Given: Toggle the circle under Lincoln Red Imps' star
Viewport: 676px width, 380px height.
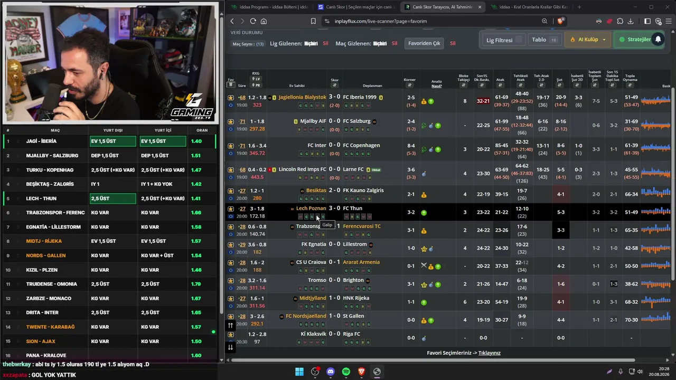Looking at the screenshot, I should 231,177.
